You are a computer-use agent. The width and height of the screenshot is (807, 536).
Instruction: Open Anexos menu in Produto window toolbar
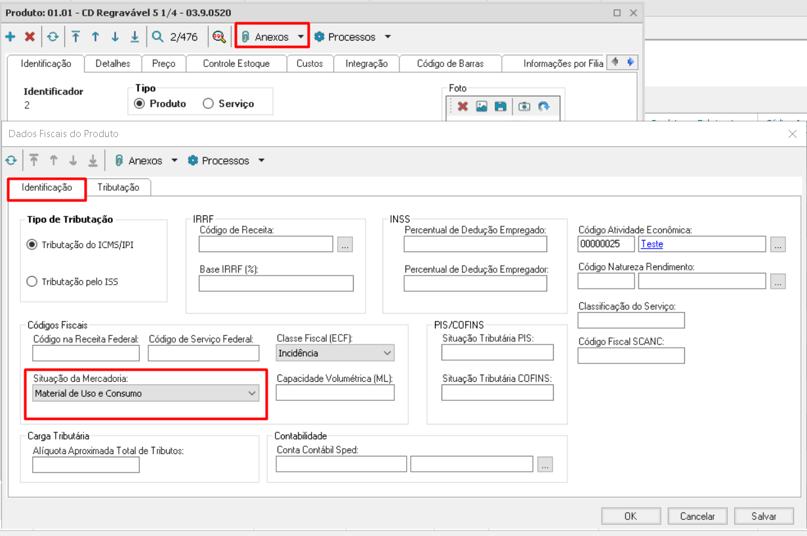(x=272, y=37)
